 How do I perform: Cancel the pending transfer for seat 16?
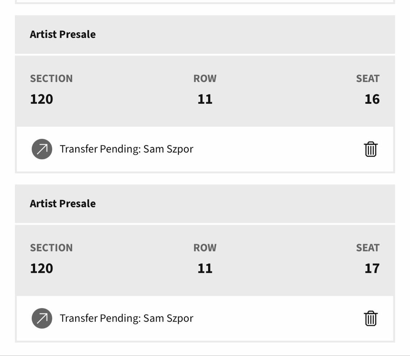371,149
